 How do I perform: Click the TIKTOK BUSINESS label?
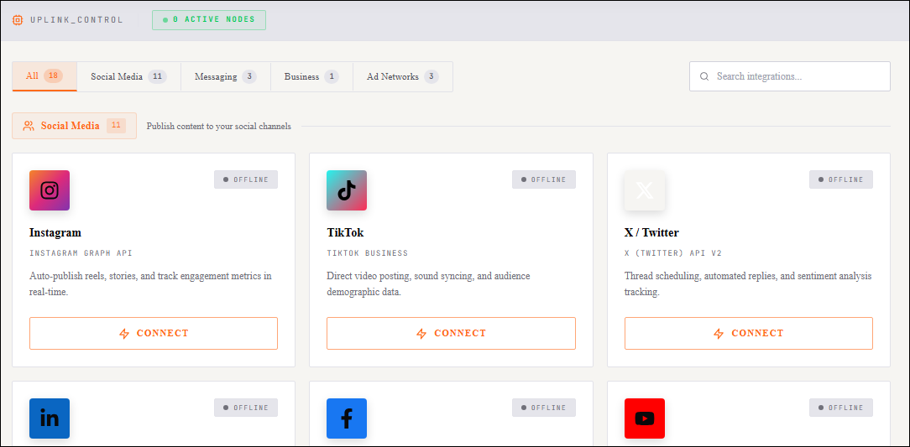368,253
